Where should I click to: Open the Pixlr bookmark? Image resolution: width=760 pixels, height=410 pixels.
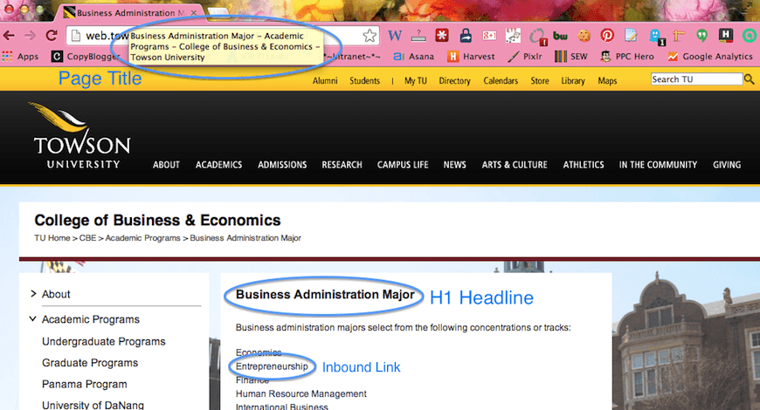[x=525, y=56]
